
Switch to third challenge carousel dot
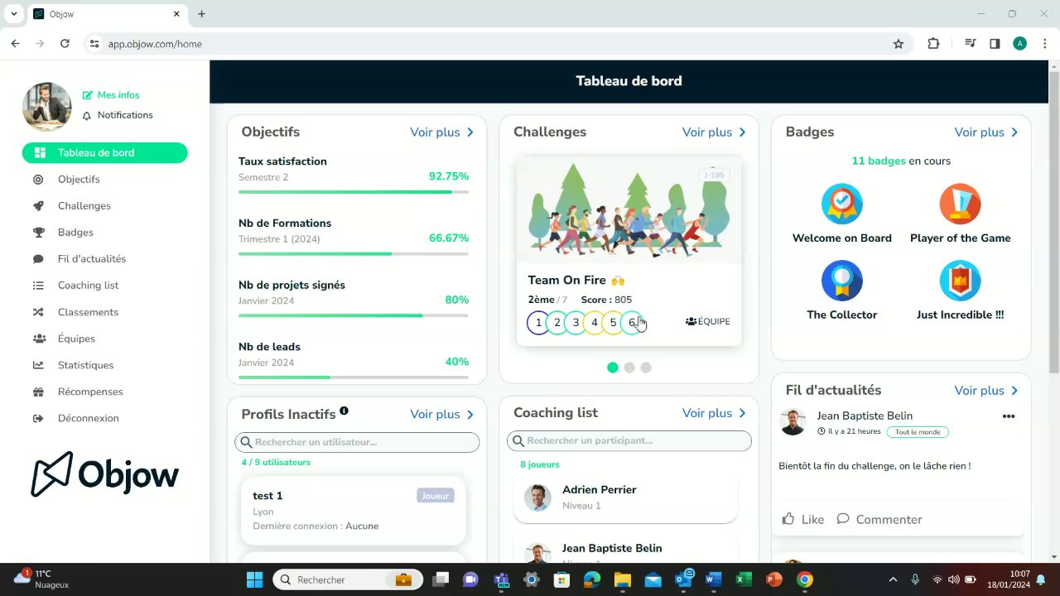(x=646, y=368)
